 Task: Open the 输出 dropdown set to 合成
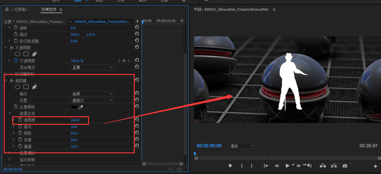pos(93,93)
